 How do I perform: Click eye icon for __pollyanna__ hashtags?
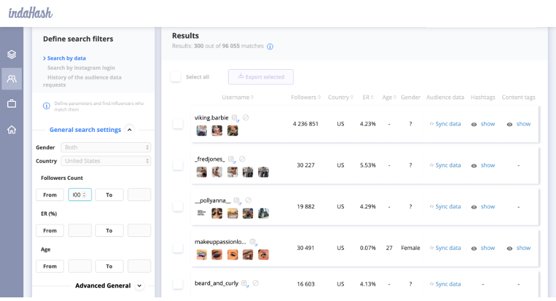[474, 207]
